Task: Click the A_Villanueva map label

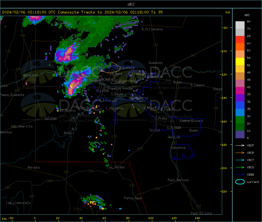Action: click(152, 29)
